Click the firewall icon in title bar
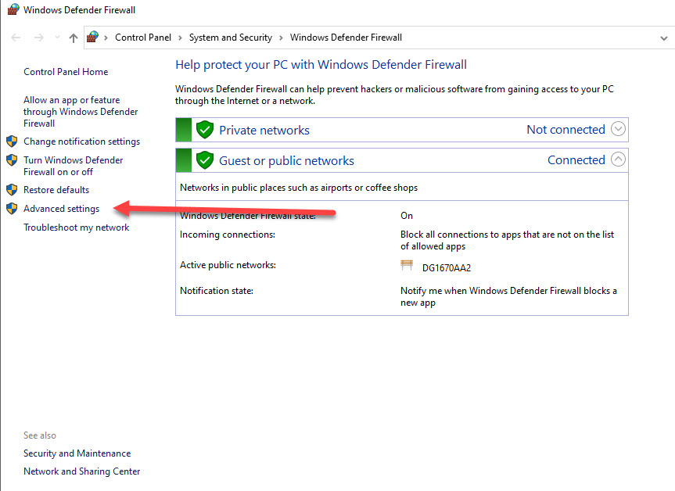The image size is (675, 491). click(x=13, y=9)
